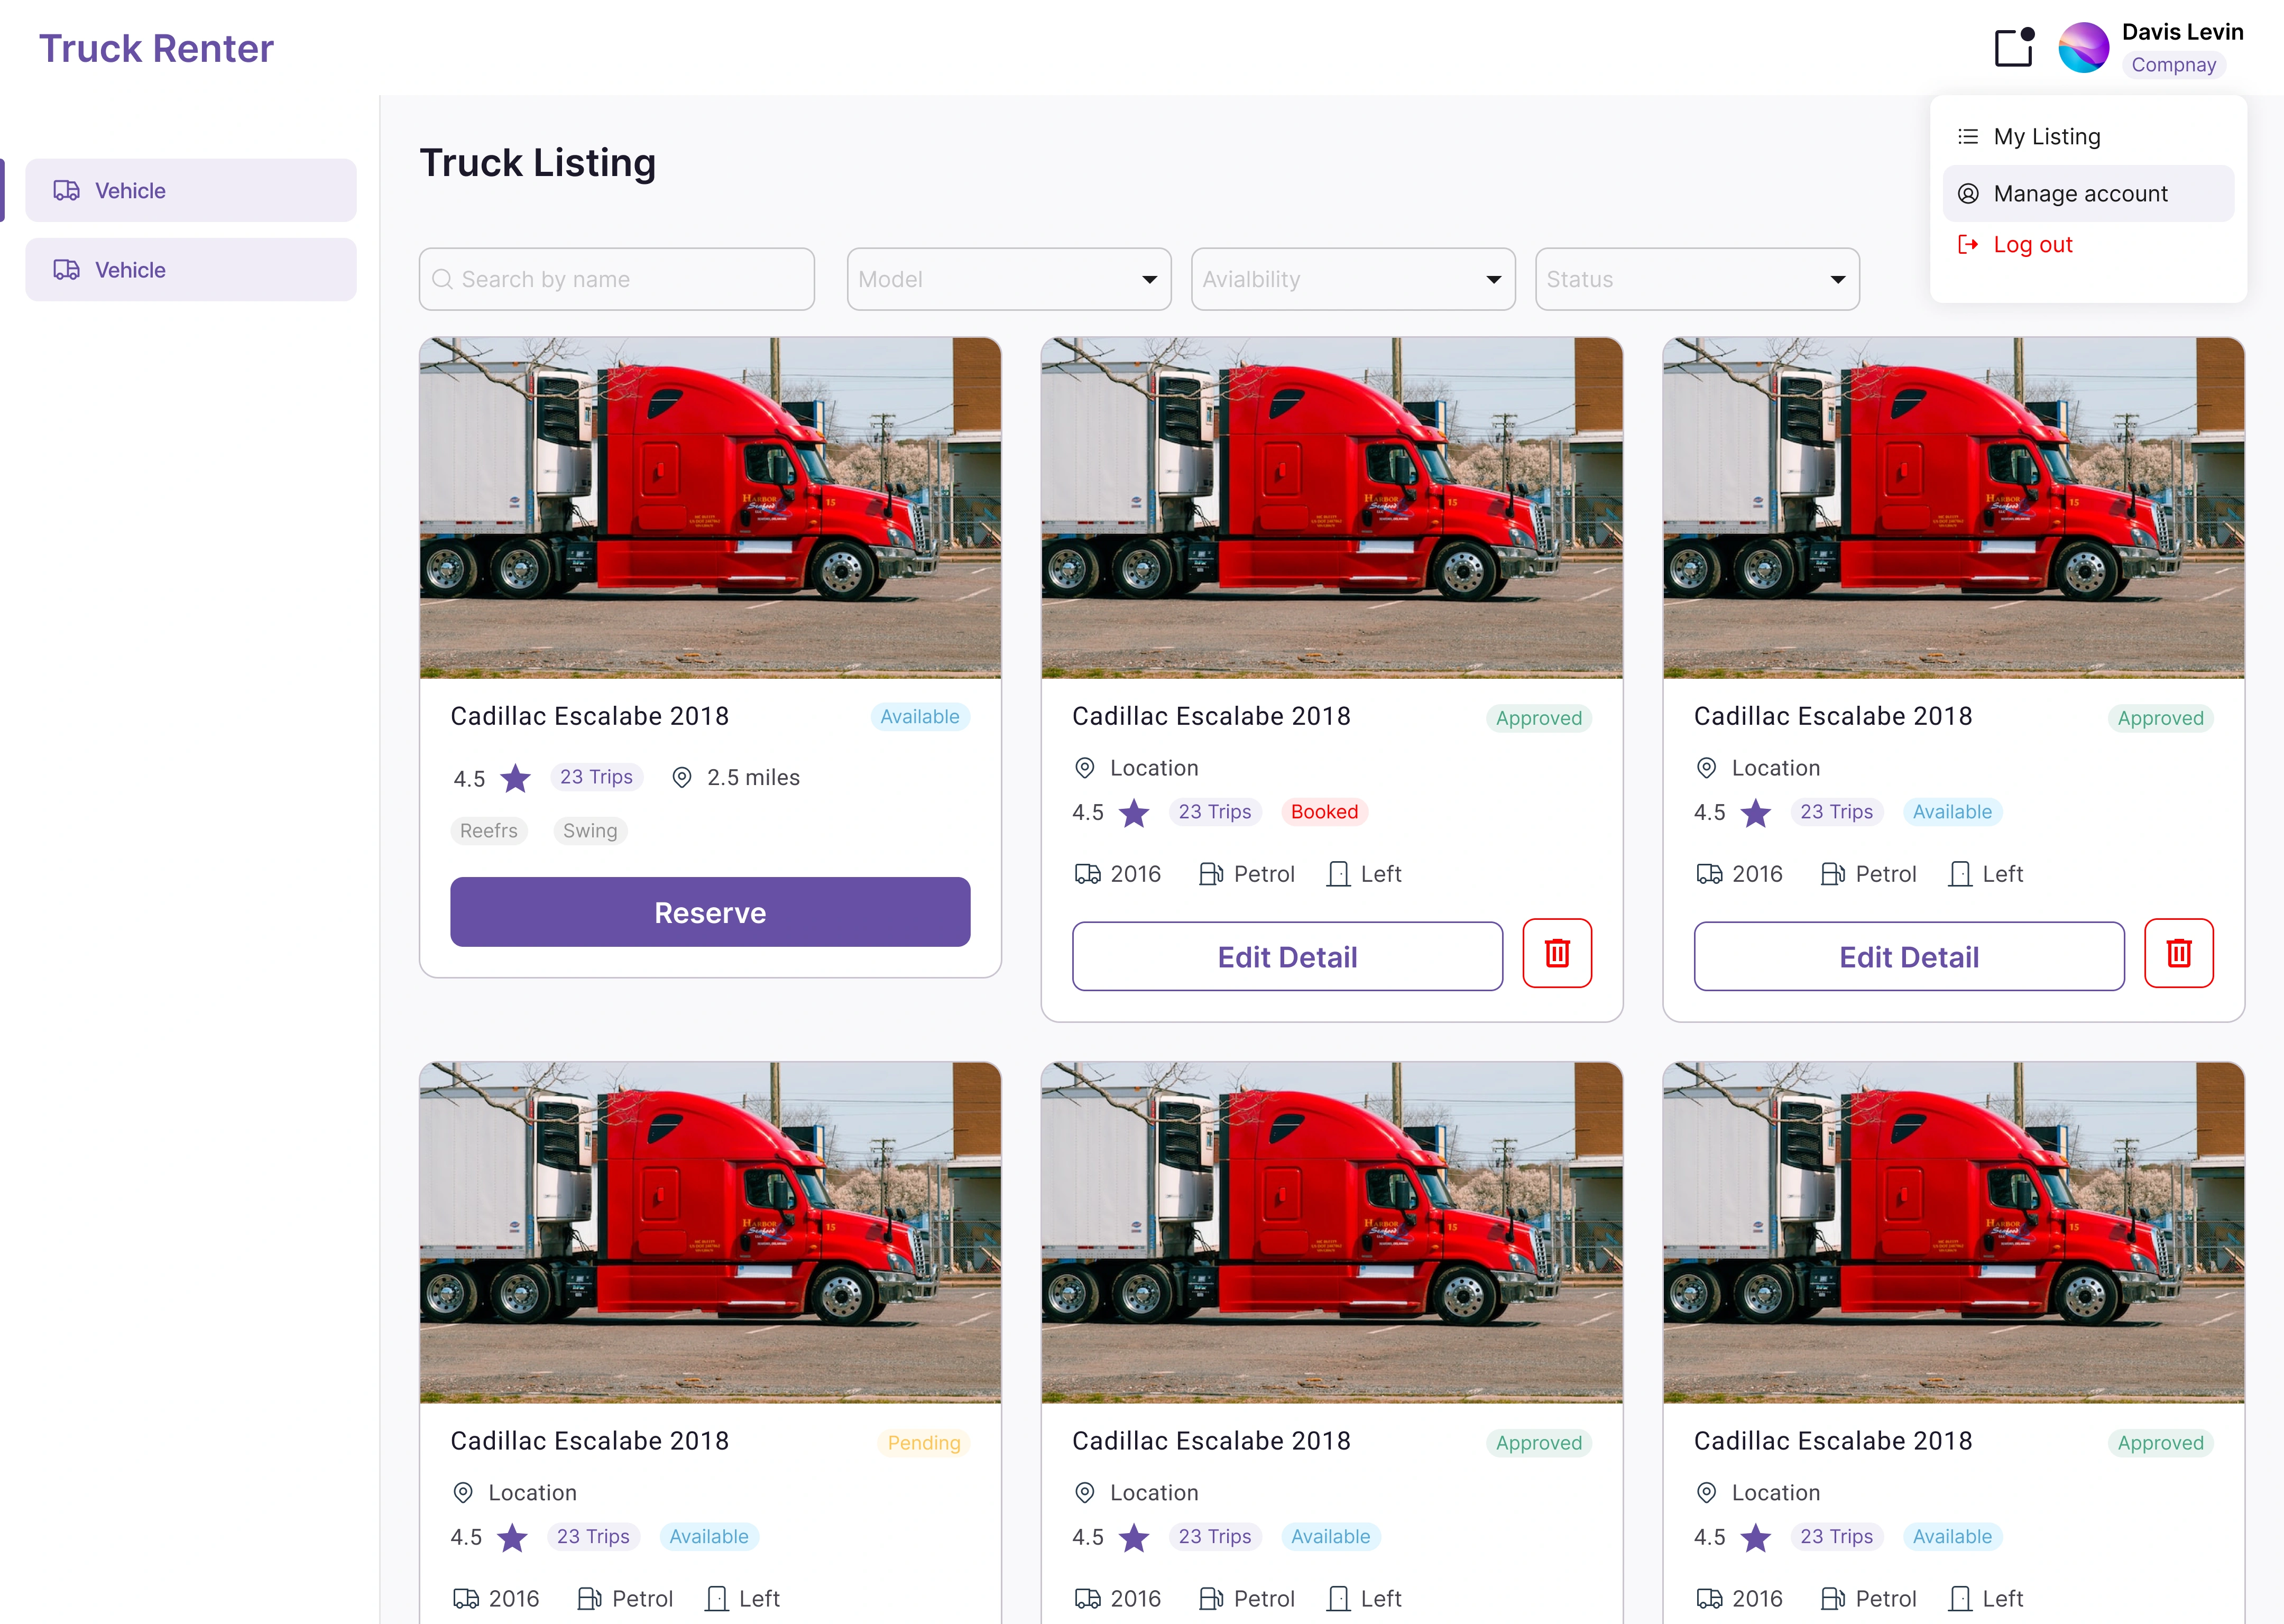
Task: Delete the Booked Cadillac Escalabe listing
Action: [1557, 953]
